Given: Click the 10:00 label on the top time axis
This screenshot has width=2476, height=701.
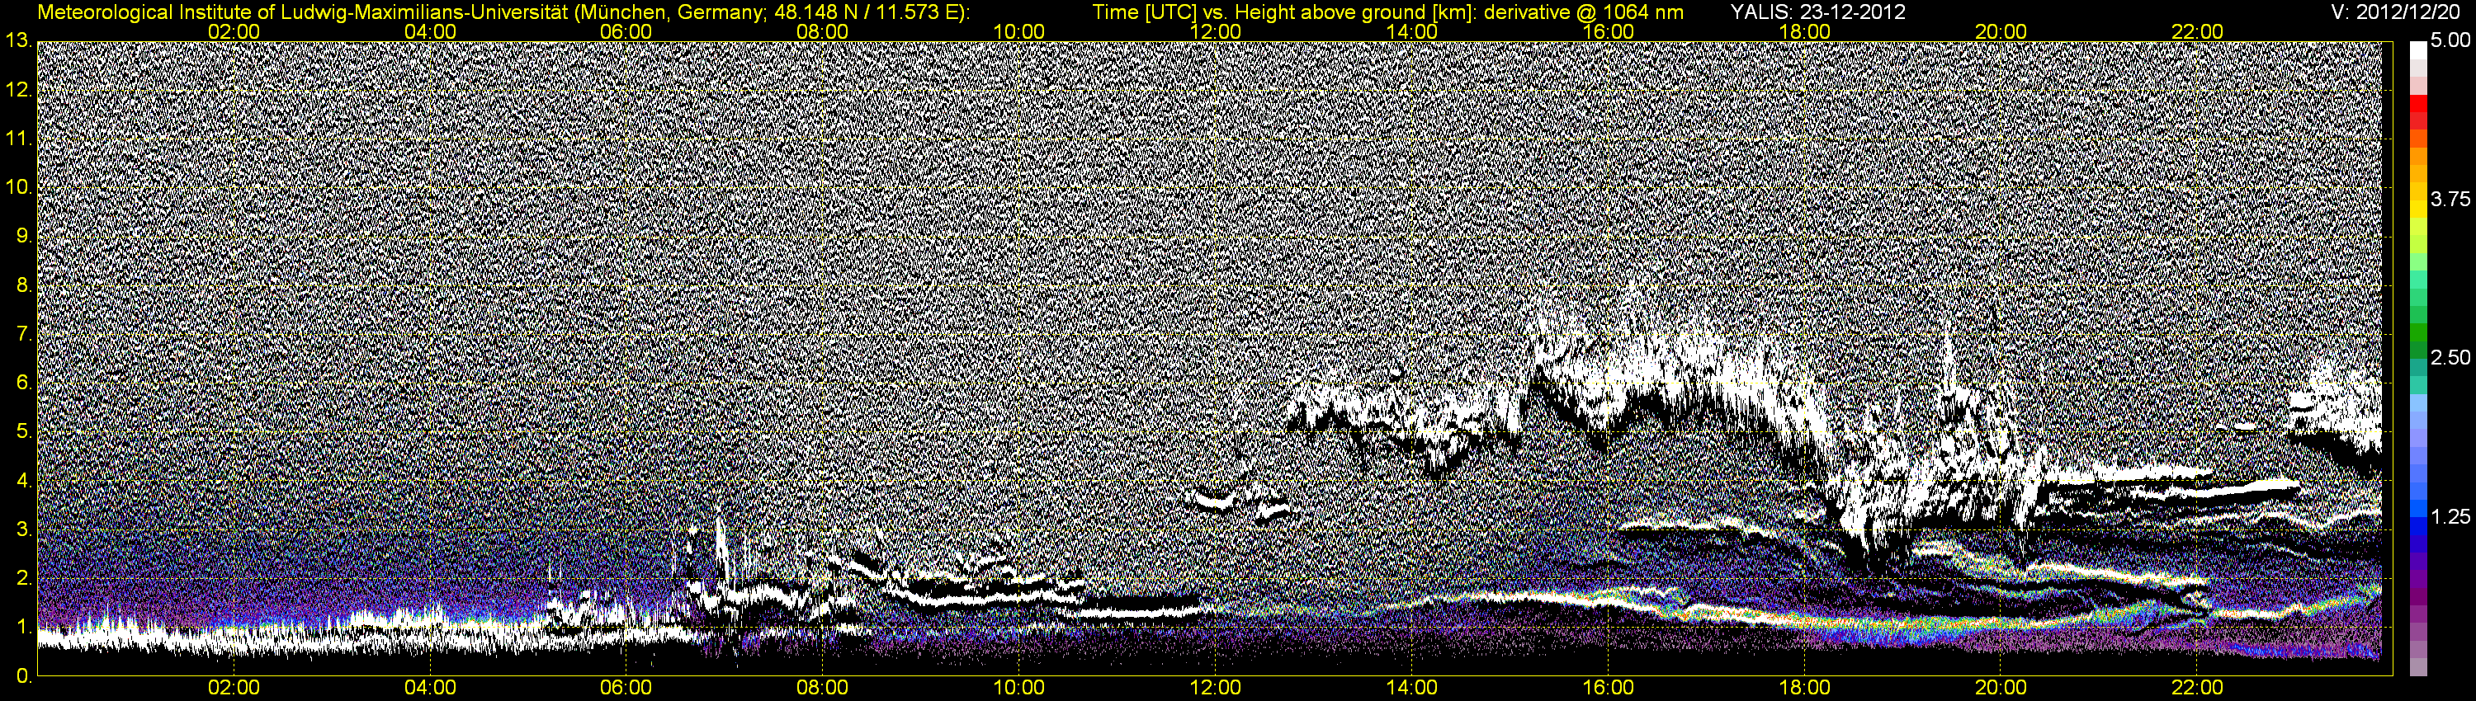Looking at the screenshot, I should tap(1018, 31).
